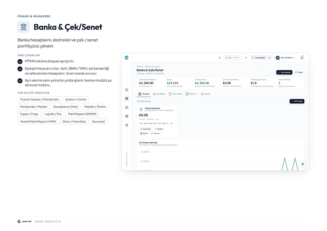Open Hareketler on the Türkiye İş Bankası card
The image size is (327, 231).
pyautogui.click(x=146, y=129)
